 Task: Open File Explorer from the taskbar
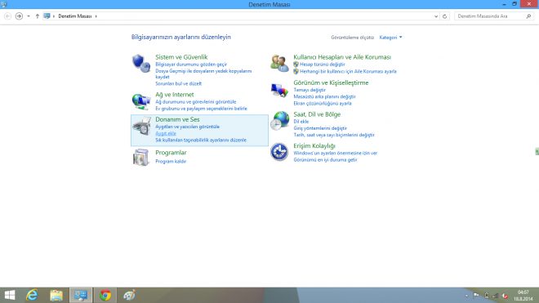(x=56, y=295)
